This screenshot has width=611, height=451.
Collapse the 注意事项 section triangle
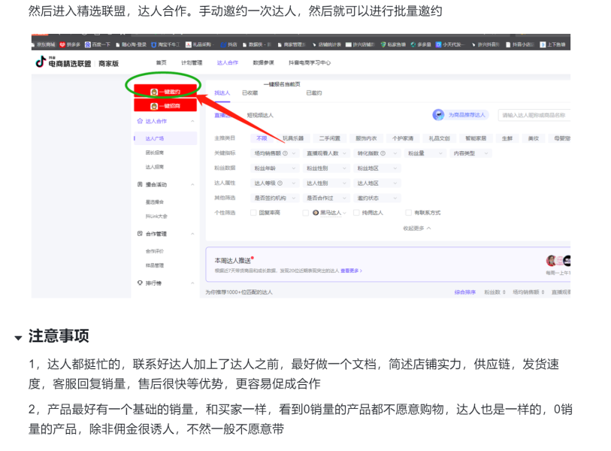click(x=18, y=338)
